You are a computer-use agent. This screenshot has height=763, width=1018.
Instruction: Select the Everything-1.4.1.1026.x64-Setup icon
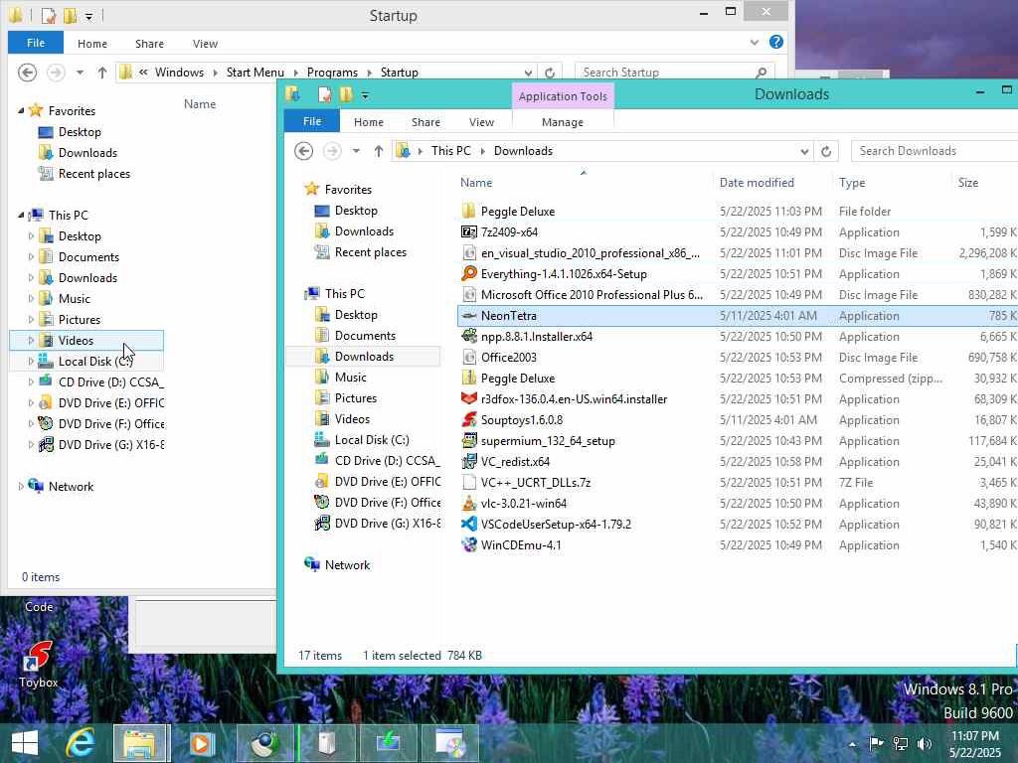[469, 273]
